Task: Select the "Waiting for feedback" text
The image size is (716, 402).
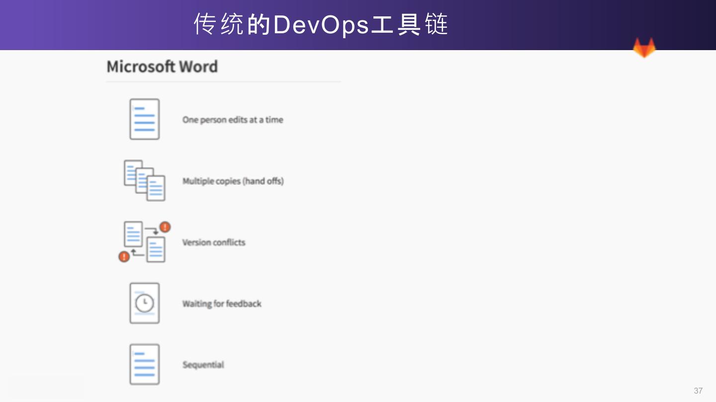Action: (x=222, y=304)
